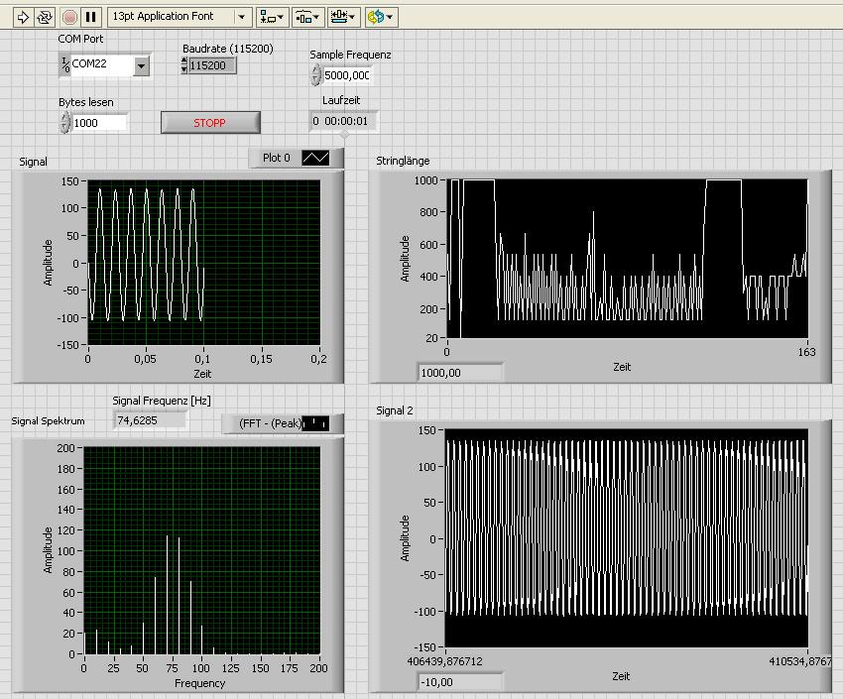Click the Bytes lesen input field
Screen dimensions: 843x699
tap(99, 123)
